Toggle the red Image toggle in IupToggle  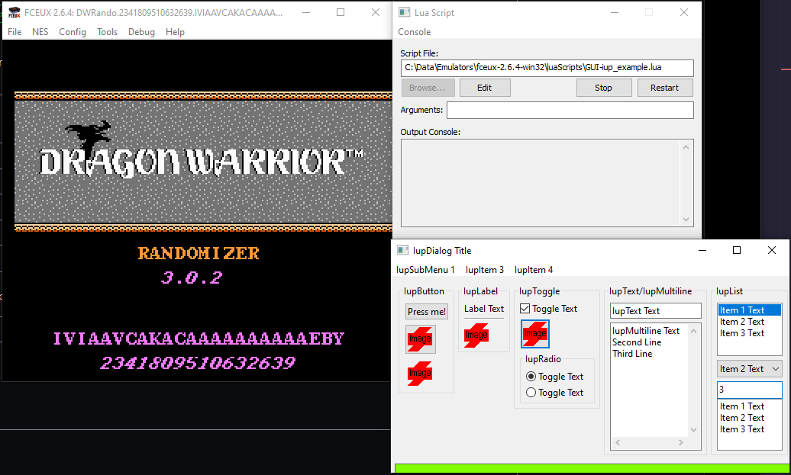[x=535, y=333]
